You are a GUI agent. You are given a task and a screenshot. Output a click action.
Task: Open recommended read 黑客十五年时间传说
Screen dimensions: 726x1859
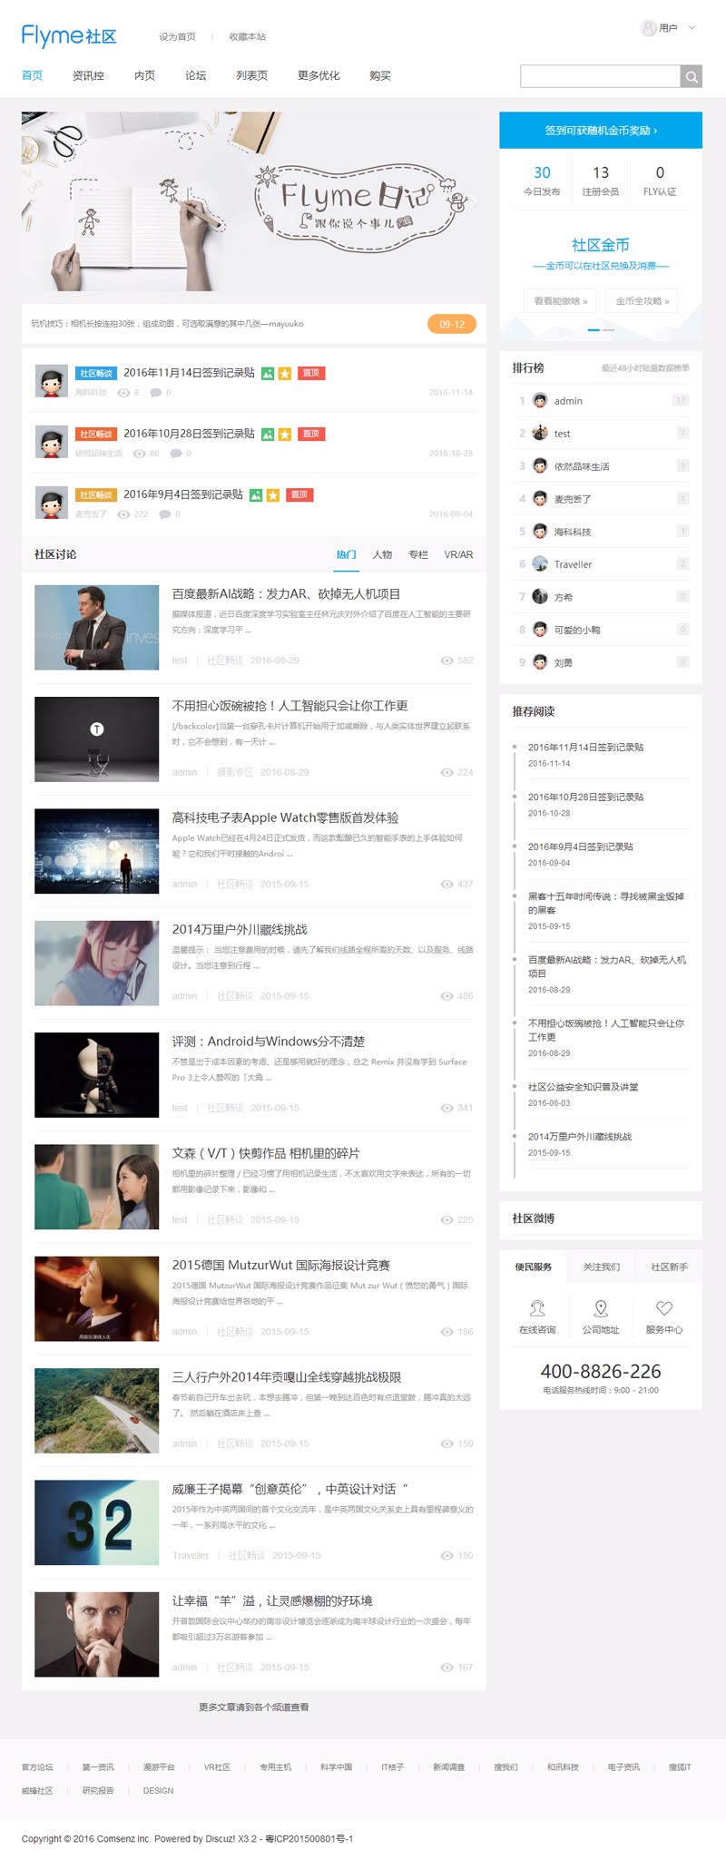pos(606,903)
